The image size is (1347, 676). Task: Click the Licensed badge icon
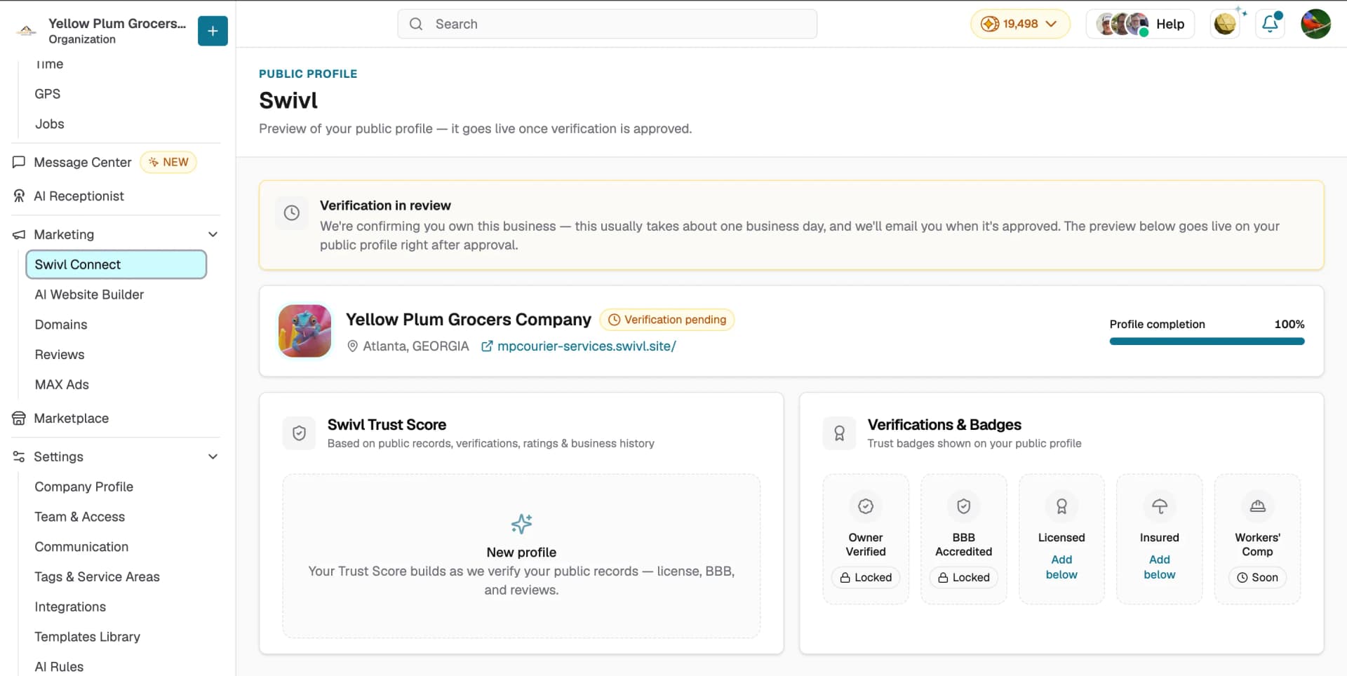point(1061,506)
